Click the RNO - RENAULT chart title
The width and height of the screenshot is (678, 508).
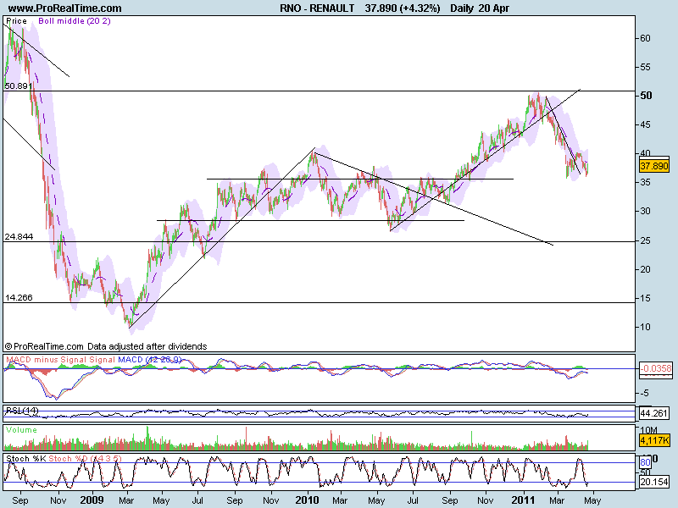point(317,8)
